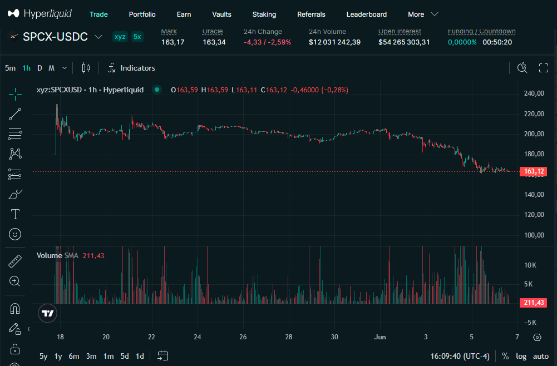This screenshot has width=557, height=366.
Task: Click the TradingView logo
Action: 47,313
